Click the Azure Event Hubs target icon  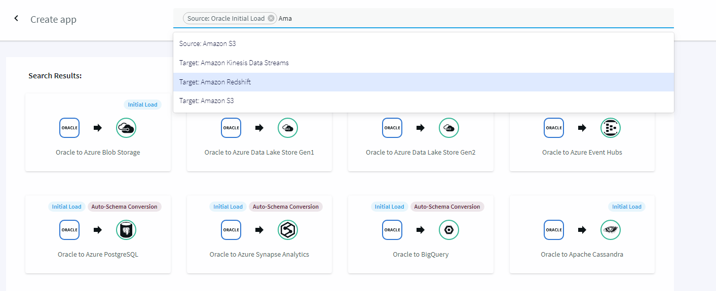pyautogui.click(x=611, y=128)
